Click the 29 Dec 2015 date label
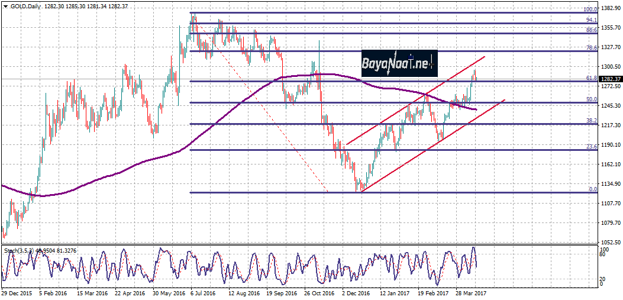This screenshot has width=623, height=300. tap(16, 293)
